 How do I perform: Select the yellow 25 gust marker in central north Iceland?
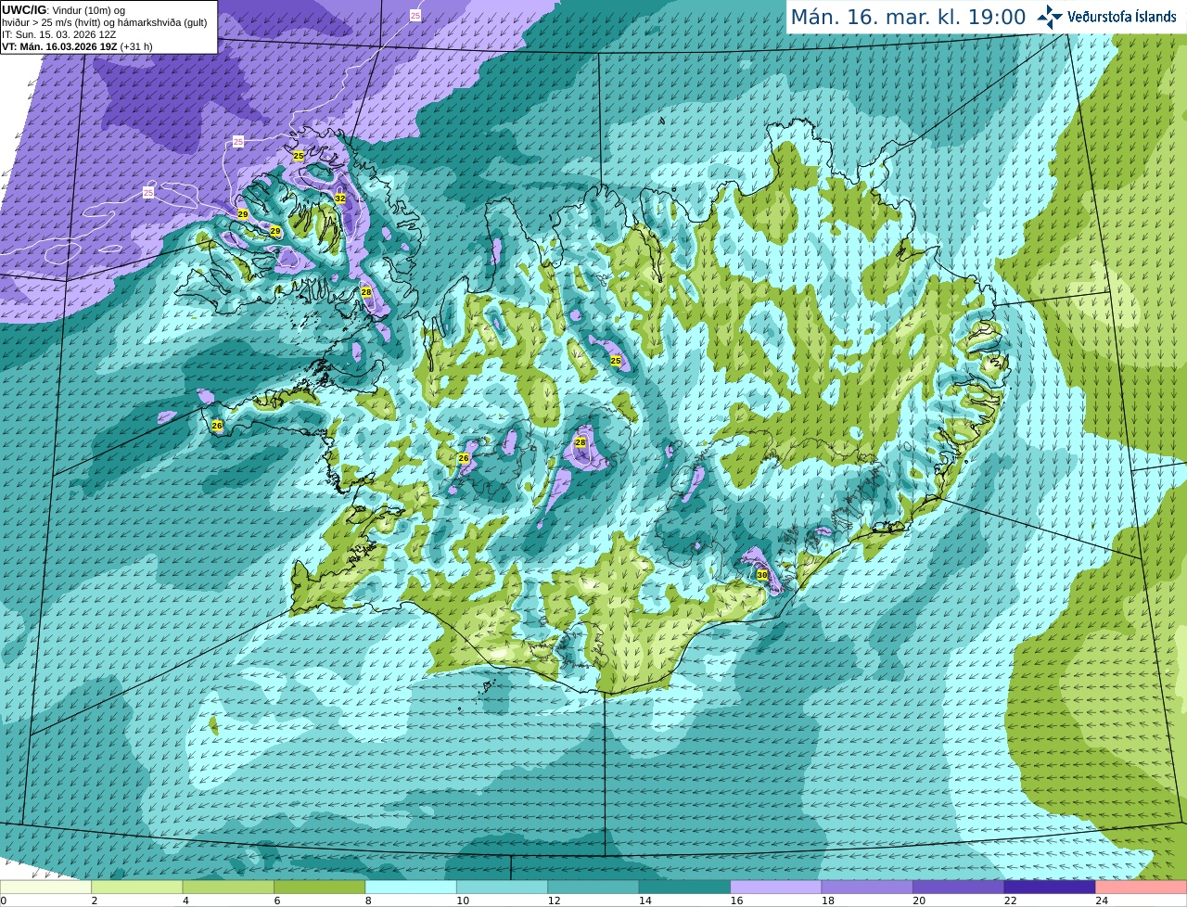[x=616, y=360]
